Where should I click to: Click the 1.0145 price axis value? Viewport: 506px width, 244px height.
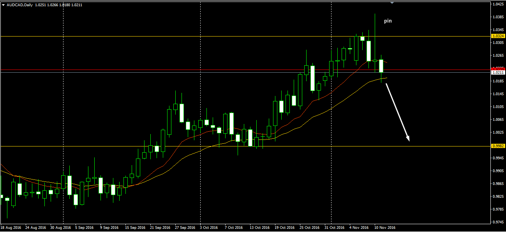(x=498, y=94)
